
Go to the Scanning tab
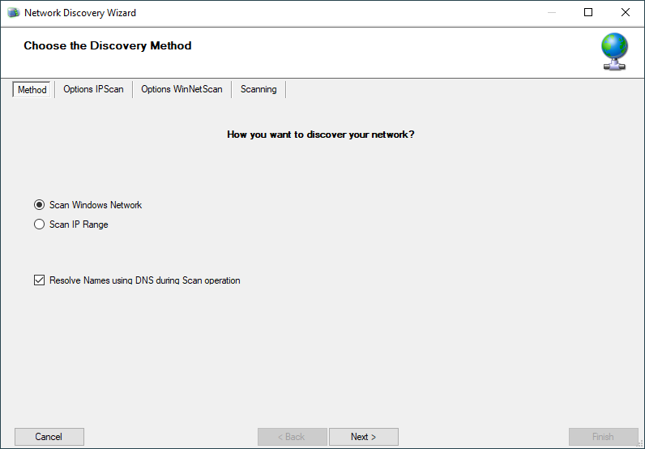(x=258, y=89)
